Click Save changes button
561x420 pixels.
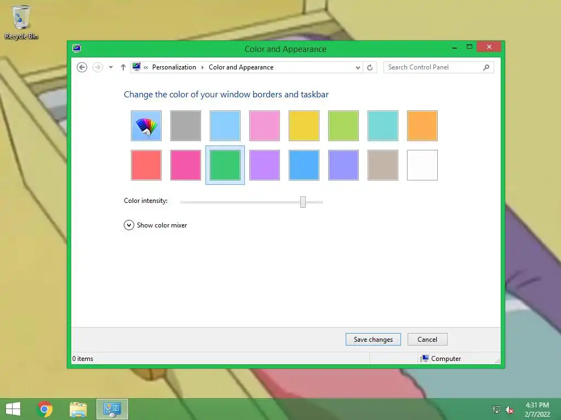[373, 339]
